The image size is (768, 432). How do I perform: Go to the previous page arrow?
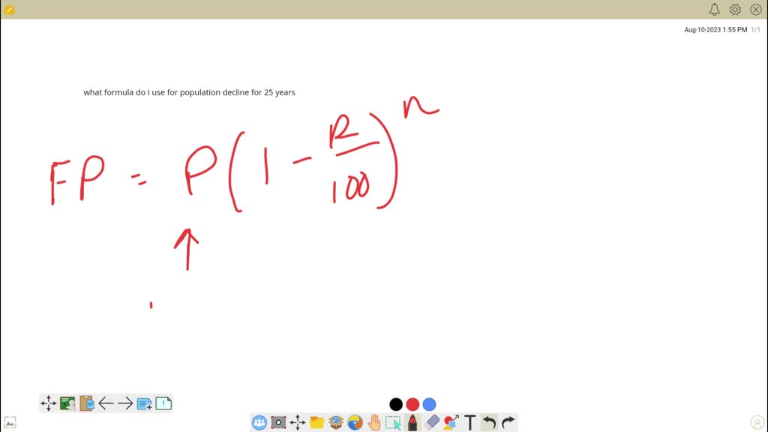[106, 403]
